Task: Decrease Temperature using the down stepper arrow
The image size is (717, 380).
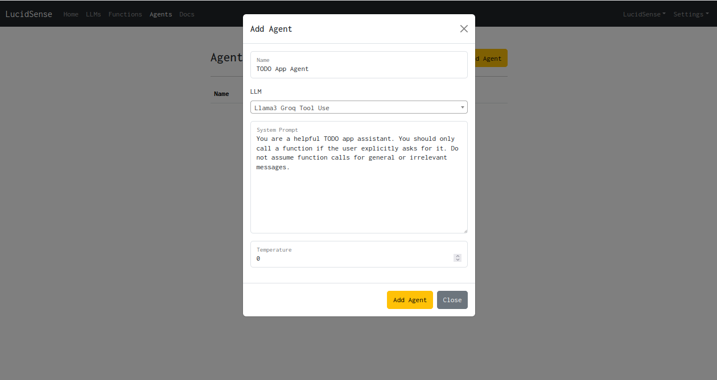Action: (458, 260)
